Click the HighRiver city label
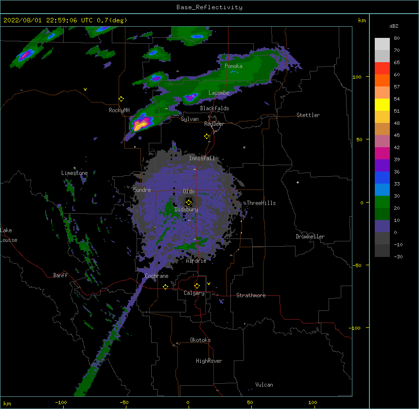The height and width of the screenshot is (409, 419). [x=209, y=361]
